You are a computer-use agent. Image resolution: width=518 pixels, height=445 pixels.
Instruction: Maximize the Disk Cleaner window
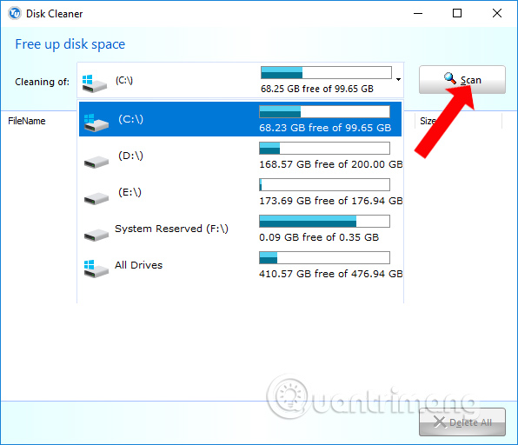click(457, 14)
